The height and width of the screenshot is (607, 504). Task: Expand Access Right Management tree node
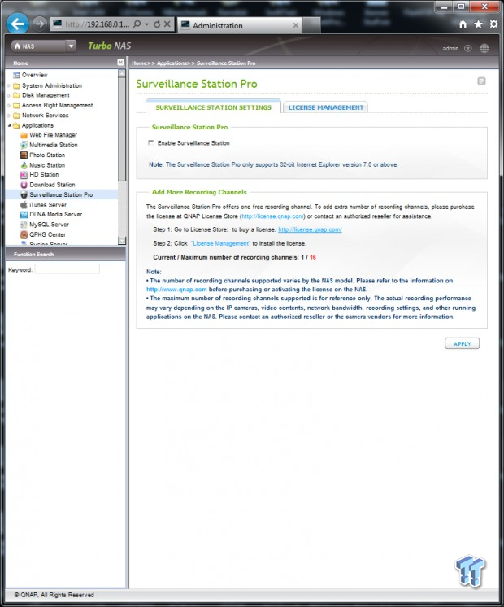tap(9, 105)
